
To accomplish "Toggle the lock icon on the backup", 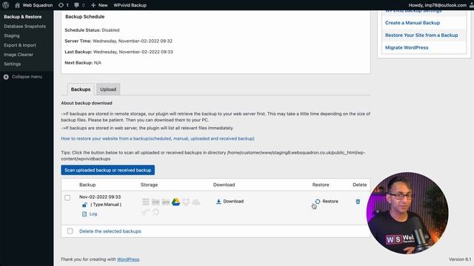I will click(84, 205).
